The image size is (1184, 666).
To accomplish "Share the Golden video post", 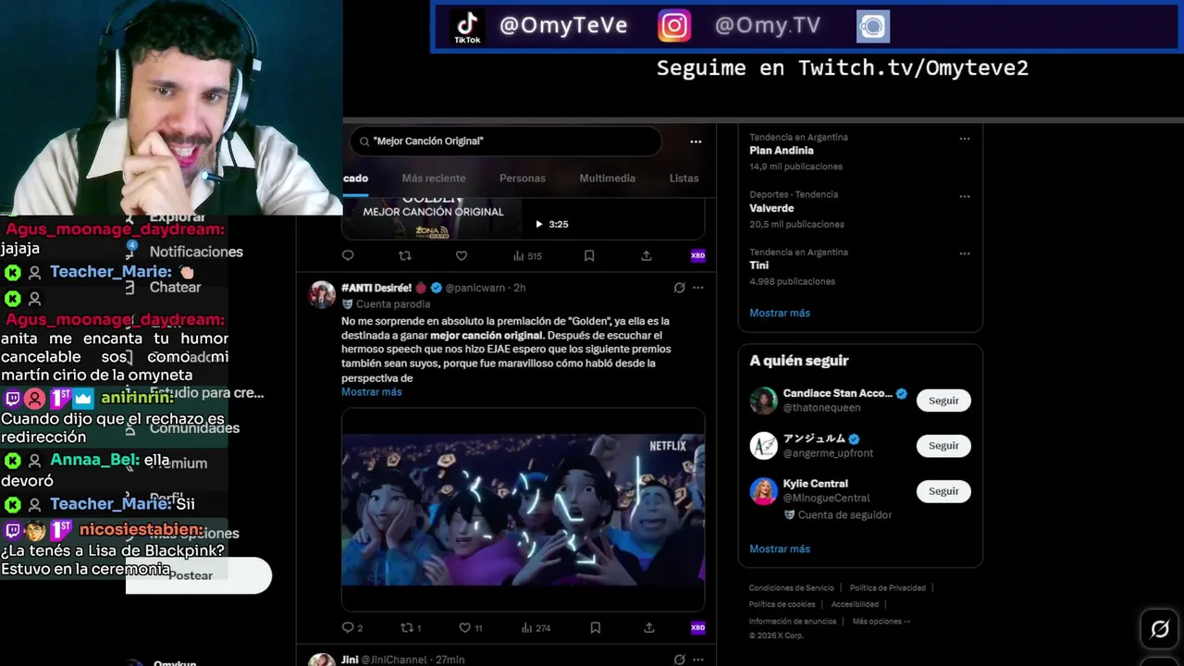I will click(x=647, y=256).
